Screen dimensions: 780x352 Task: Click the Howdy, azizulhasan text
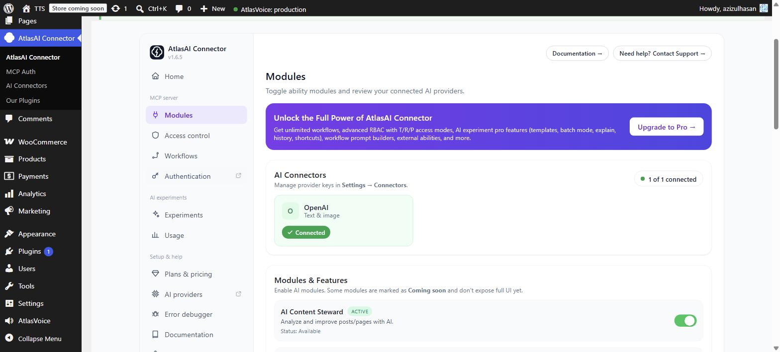[727, 8]
